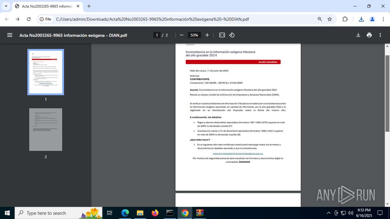Viewport: 390px width, 219px height.
Task: Click the Chrome taskbar icon
Action: click(185, 213)
